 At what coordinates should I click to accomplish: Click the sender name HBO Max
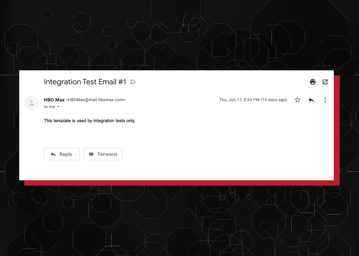click(54, 100)
